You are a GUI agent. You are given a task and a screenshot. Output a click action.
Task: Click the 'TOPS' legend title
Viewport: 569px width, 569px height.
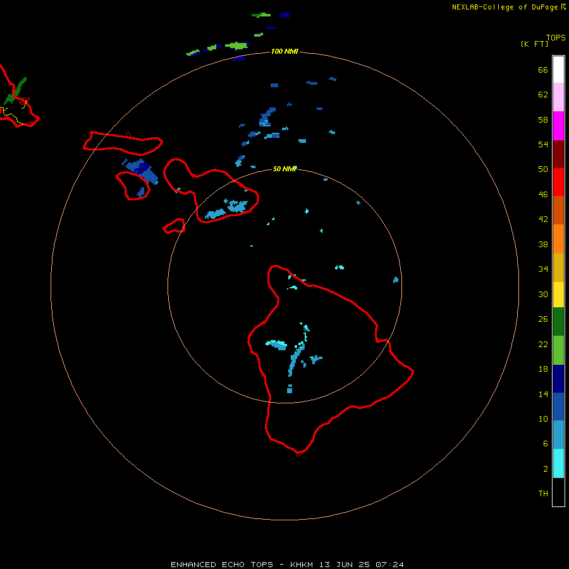click(x=556, y=38)
